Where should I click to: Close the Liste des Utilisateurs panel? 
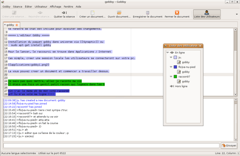tap(200, 46)
